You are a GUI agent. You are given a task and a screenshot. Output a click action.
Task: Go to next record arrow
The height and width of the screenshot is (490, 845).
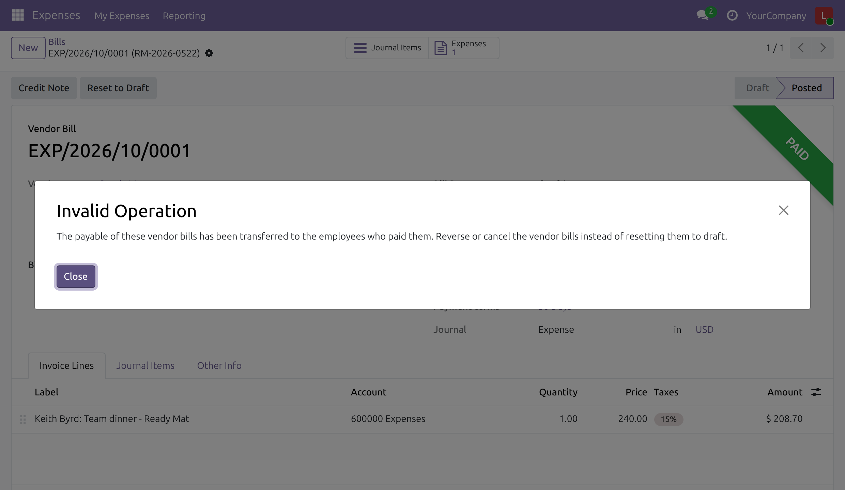(823, 48)
